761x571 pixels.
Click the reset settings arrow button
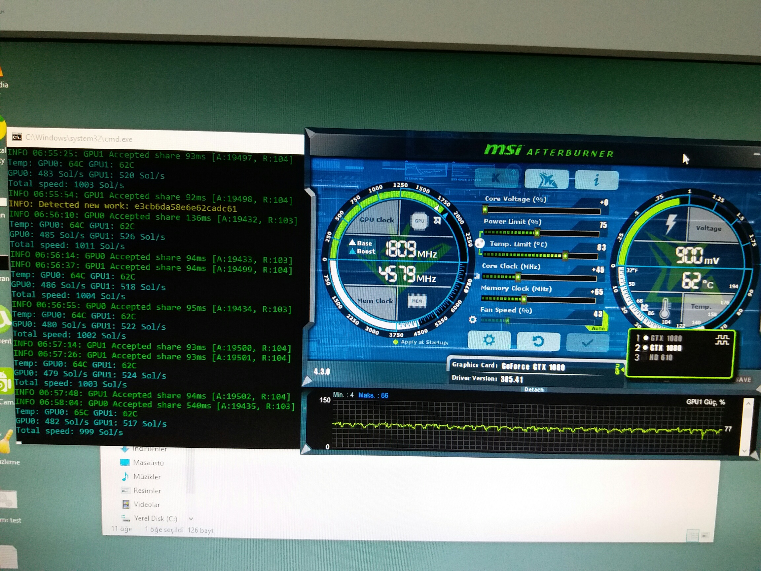coord(538,341)
